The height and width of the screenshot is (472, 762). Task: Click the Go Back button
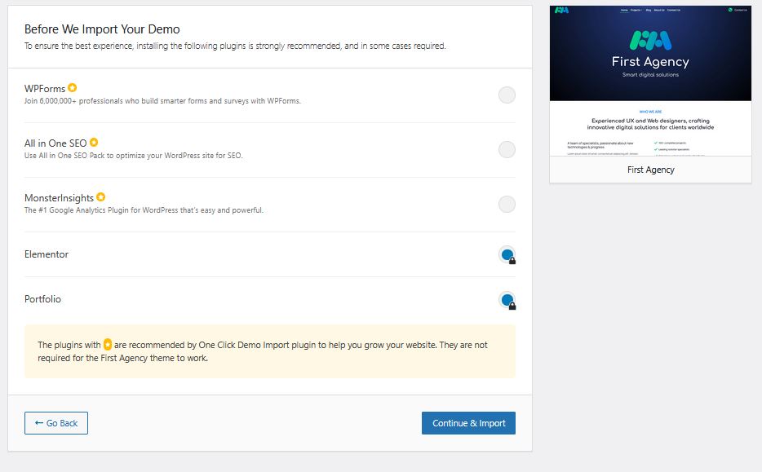coord(56,423)
